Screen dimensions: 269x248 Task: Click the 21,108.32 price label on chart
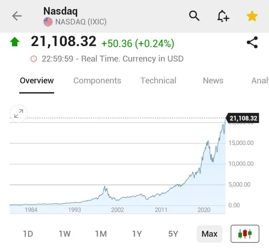[x=243, y=118]
